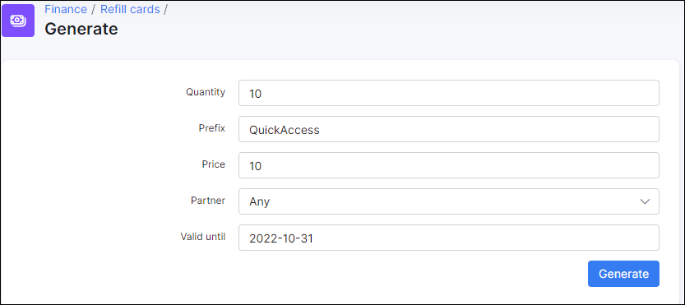The height and width of the screenshot is (305, 685).
Task: Click the slash after Refill cards breadcrumb
Action: pos(165,9)
